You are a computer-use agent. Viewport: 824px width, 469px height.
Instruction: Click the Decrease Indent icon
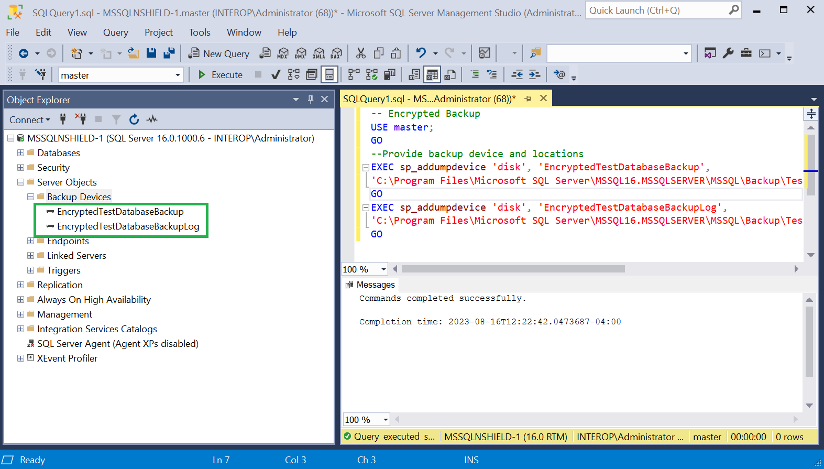517,75
